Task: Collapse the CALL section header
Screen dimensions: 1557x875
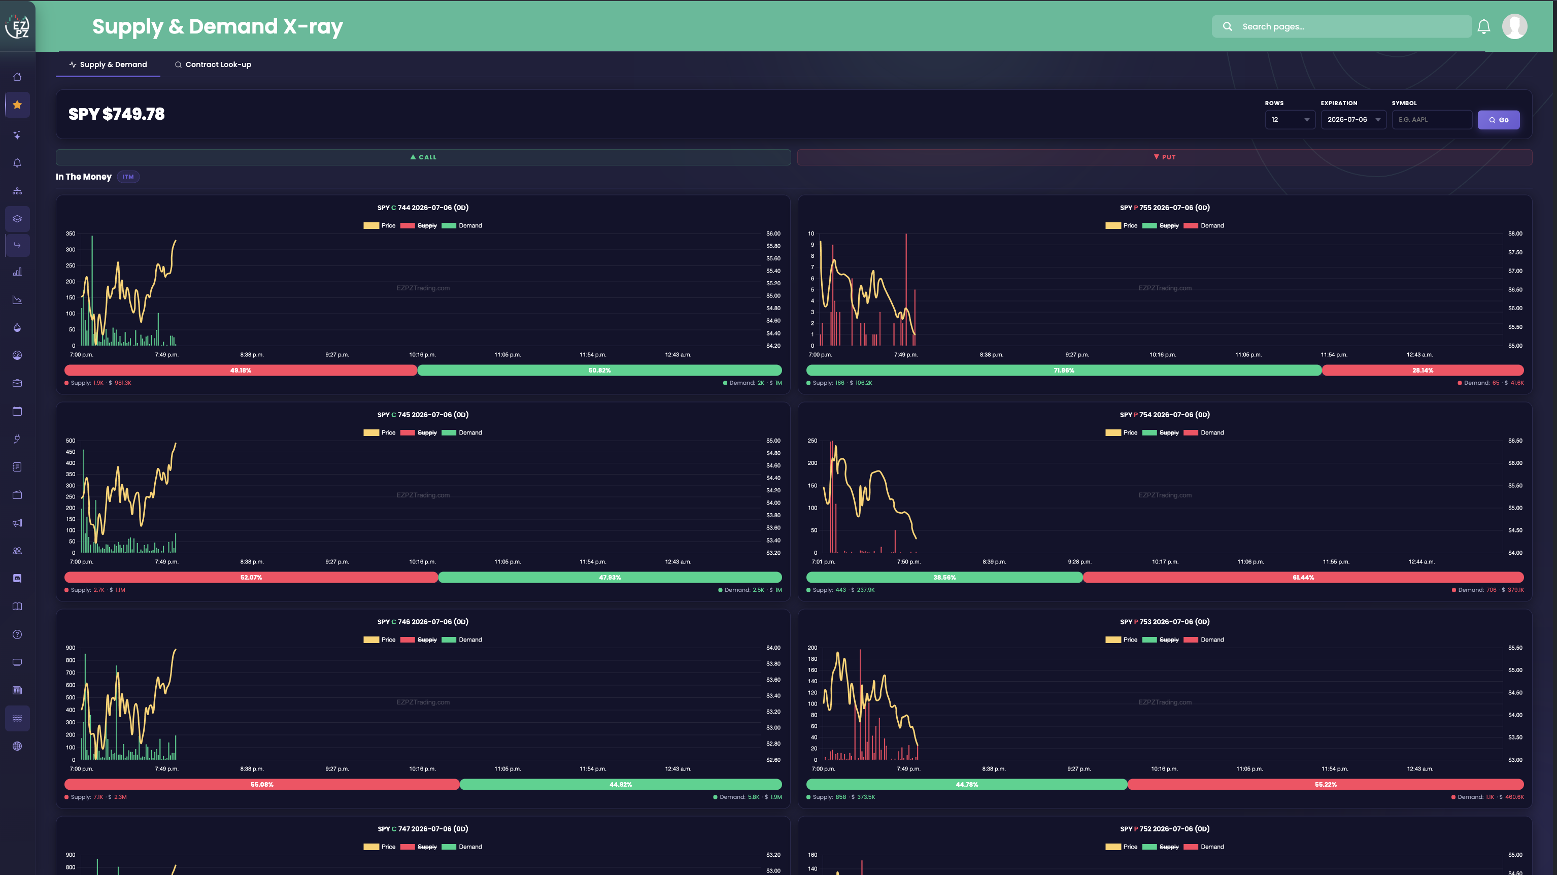Action: (423, 157)
